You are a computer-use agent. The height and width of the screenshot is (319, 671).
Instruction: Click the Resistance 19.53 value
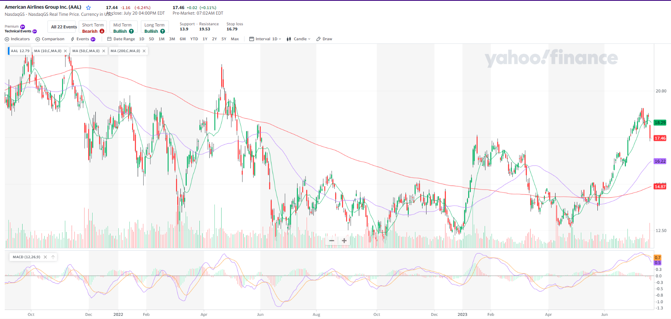tap(205, 29)
